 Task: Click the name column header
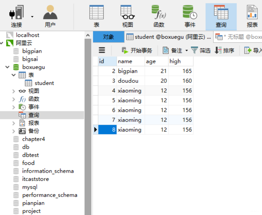click(131, 61)
